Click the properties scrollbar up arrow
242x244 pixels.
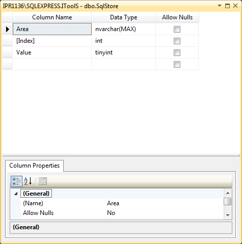coord(228,193)
